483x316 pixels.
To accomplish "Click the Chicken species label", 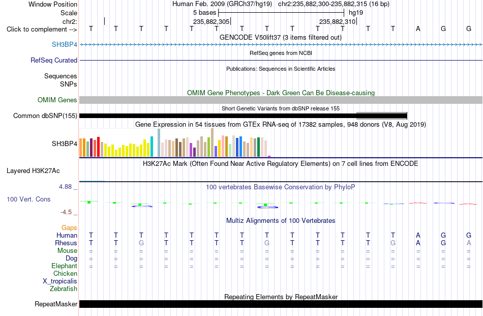I will pos(65,273).
